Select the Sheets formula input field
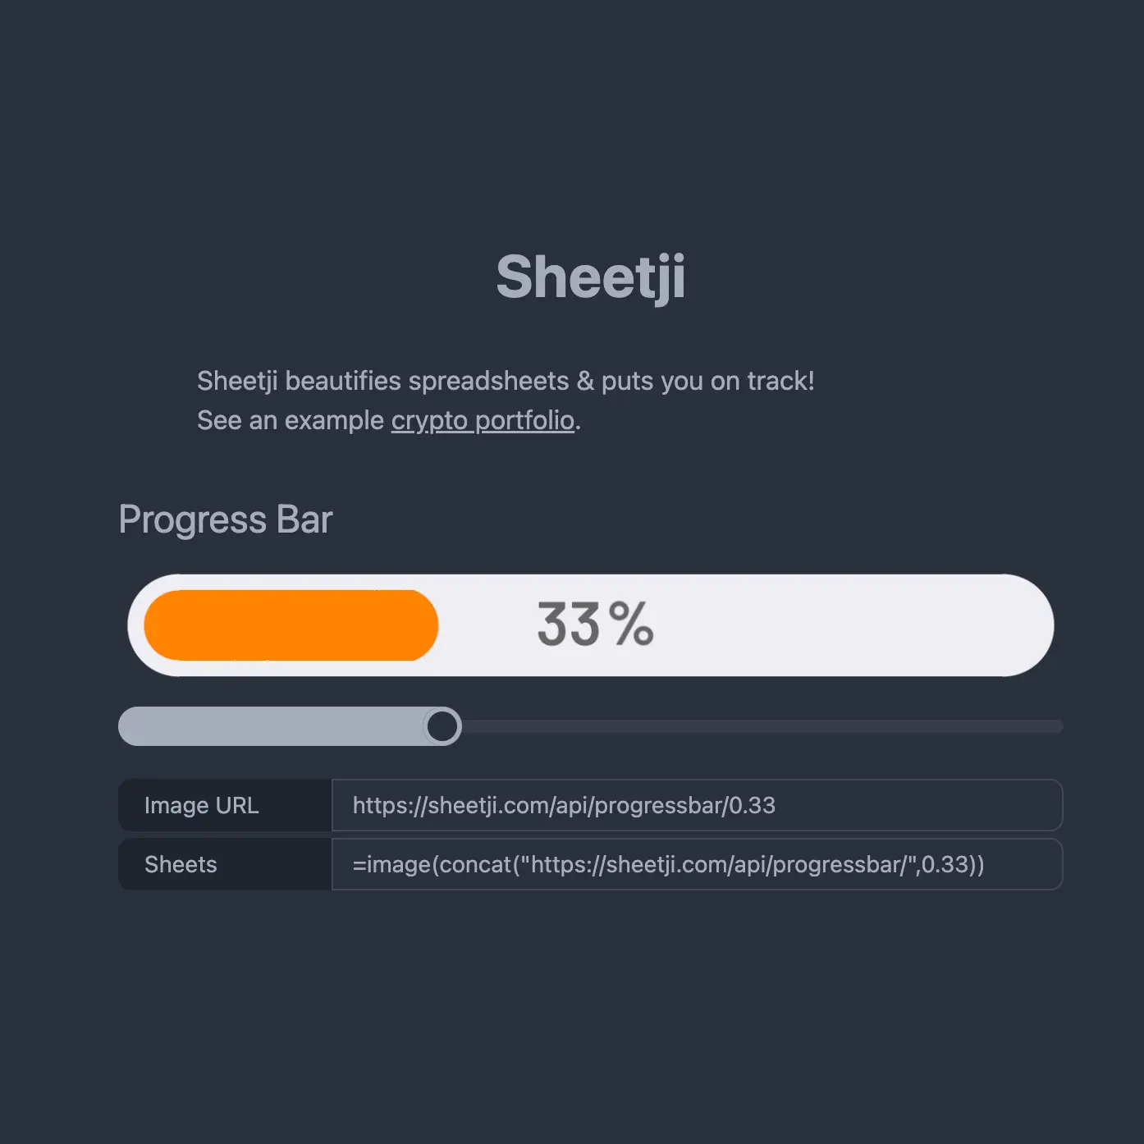The width and height of the screenshot is (1144, 1144). click(698, 864)
